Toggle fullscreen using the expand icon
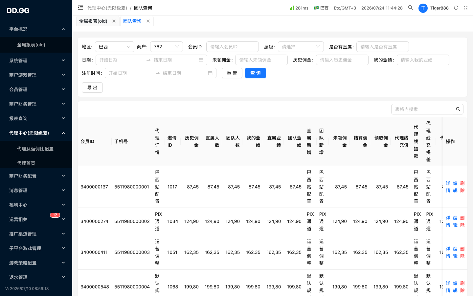The image size is (473, 296). tap(465, 8)
